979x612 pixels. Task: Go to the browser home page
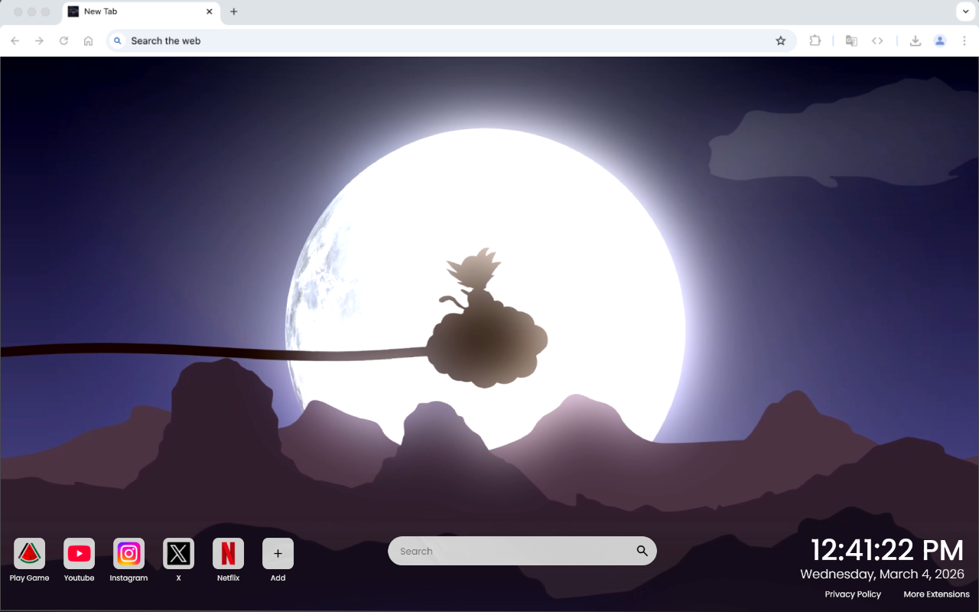point(88,41)
